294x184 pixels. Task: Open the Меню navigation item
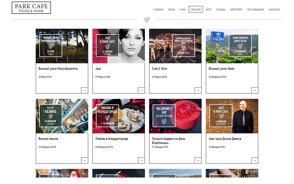tap(172, 9)
